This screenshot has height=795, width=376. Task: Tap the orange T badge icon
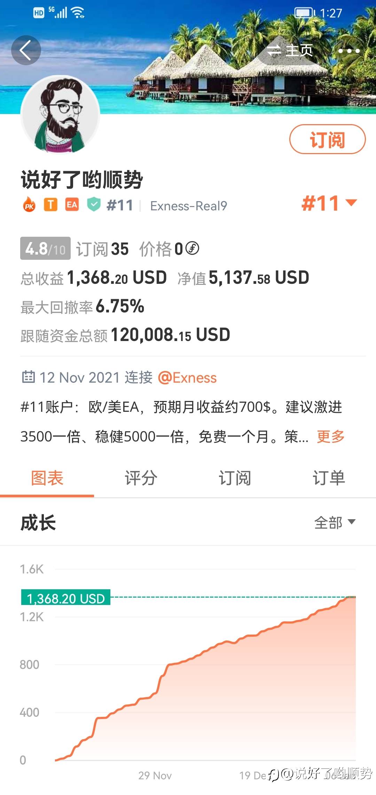click(x=50, y=205)
